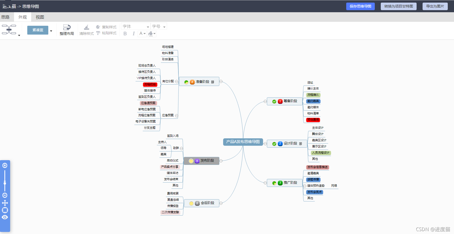This screenshot has width=454, height=234.
Task: Select the 应急通预案 node
Action: [148, 103]
